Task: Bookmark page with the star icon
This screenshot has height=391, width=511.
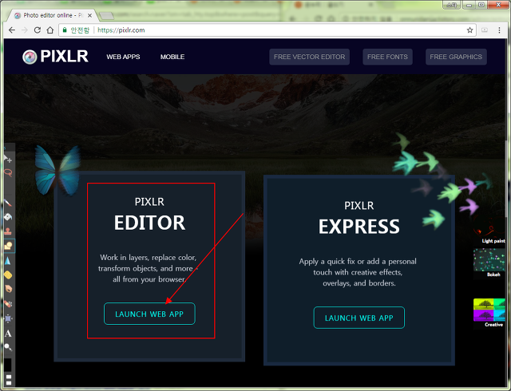Action: point(469,30)
